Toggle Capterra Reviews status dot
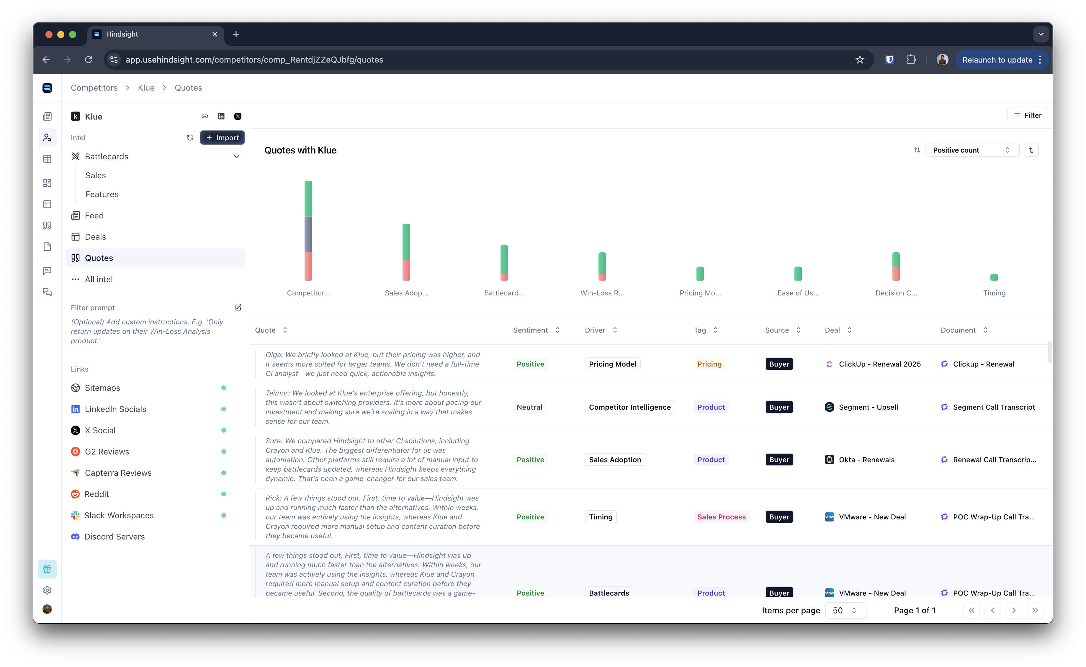The height and width of the screenshot is (667, 1086). 224,473
